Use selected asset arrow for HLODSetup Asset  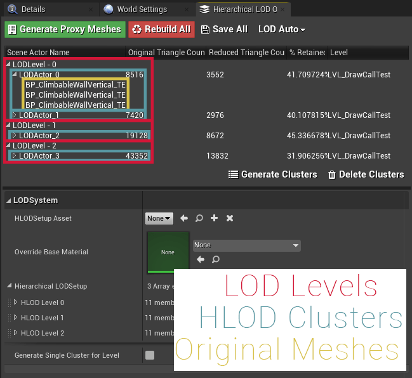184,218
